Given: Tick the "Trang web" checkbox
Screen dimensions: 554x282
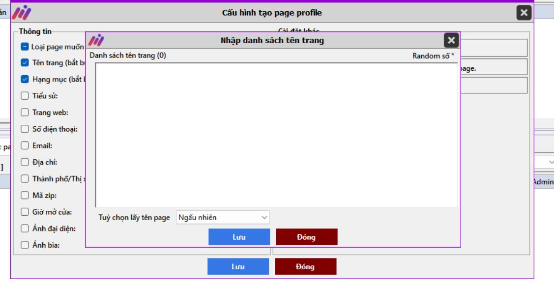Looking at the screenshot, I should pos(25,113).
